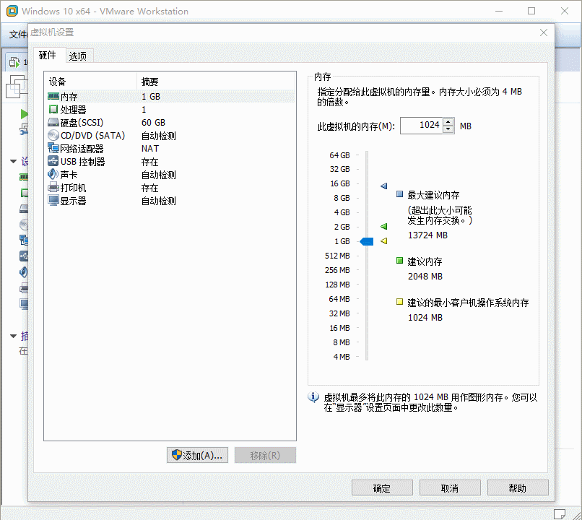Open the 文件 menu in VMware window
The width and height of the screenshot is (582, 520).
click(18, 35)
